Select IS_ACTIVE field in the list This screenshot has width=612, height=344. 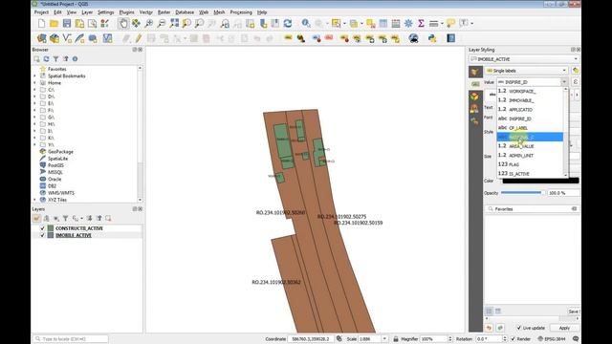tap(530, 174)
